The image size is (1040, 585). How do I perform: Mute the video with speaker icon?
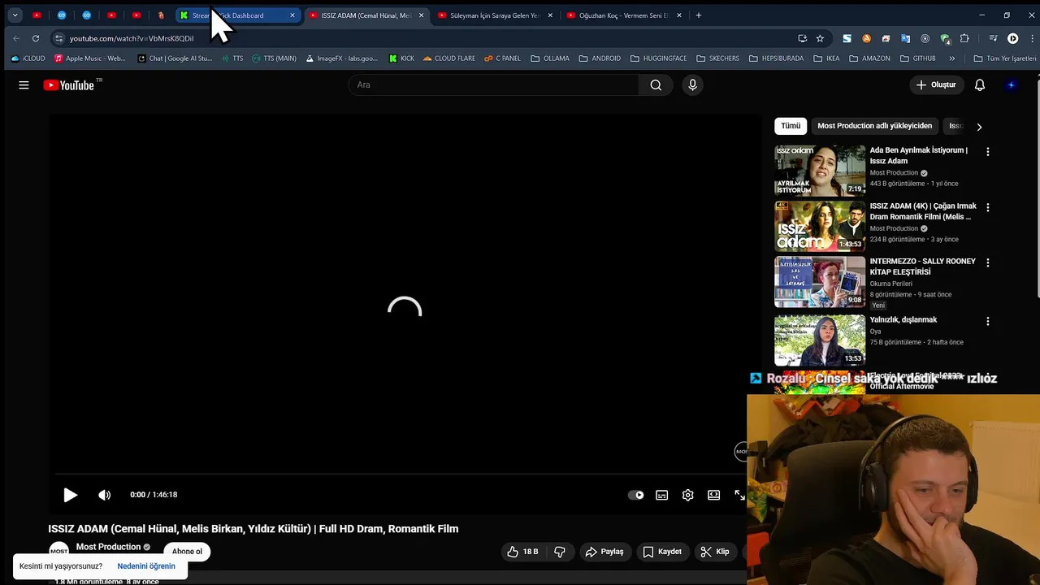tap(104, 495)
